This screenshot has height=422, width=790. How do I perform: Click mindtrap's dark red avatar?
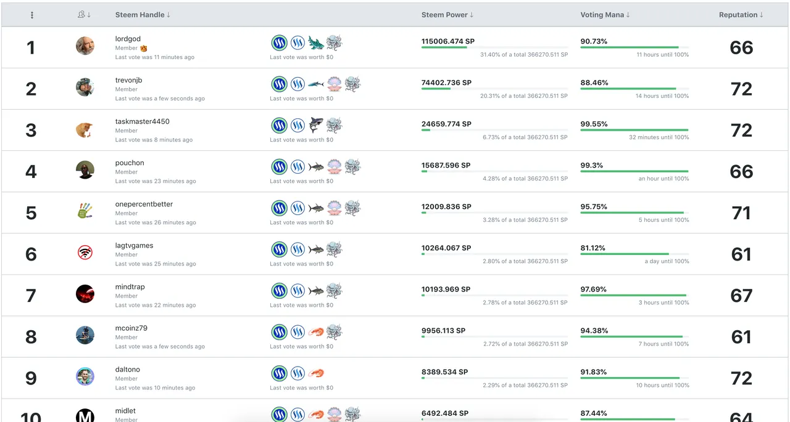[x=85, y=293]
